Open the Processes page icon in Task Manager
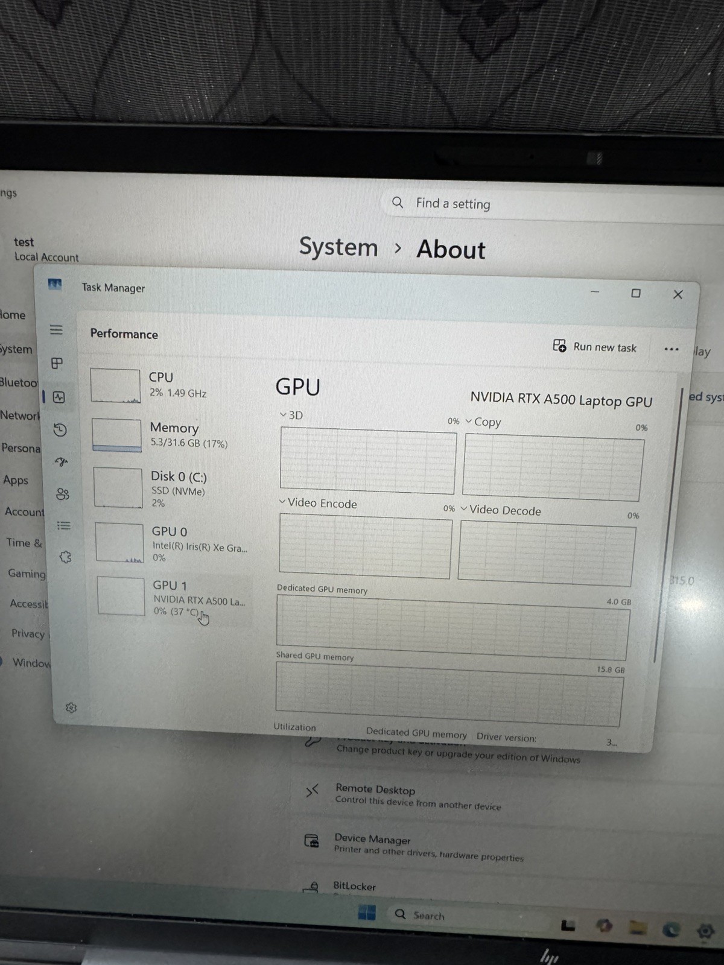The width and height of the screenshot is (724, 965). (x=57, y=363)
